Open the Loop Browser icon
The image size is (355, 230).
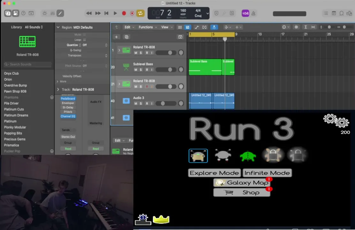[x=341, y=13]
